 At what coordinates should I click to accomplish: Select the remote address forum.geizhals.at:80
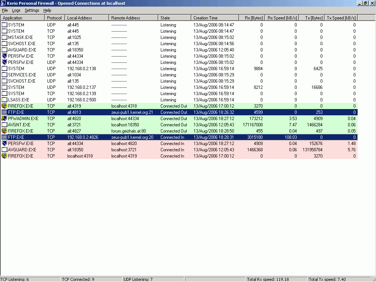tap(129, 131)
